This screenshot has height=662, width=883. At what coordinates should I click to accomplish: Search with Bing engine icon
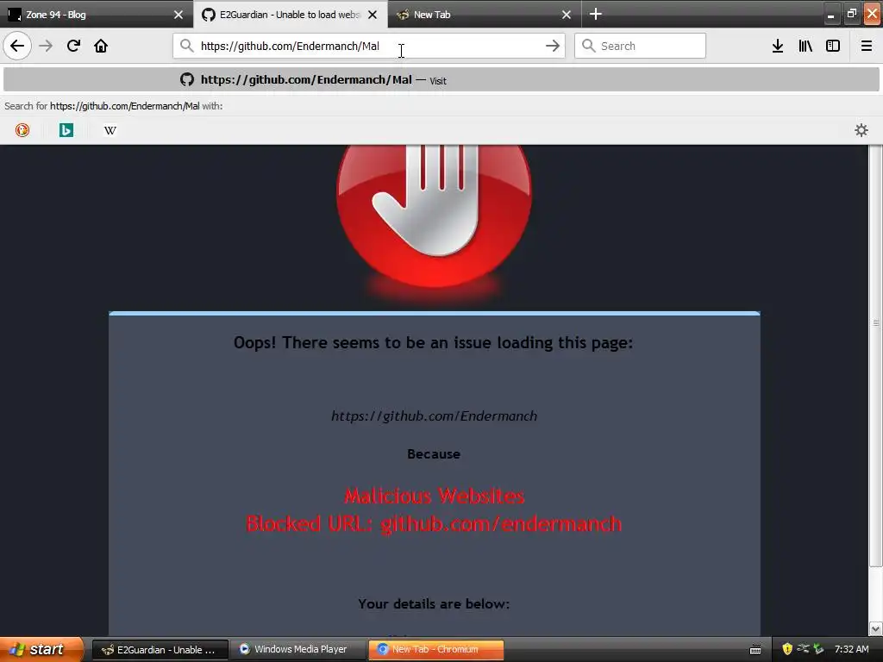pyautogui.click(x=66, y=130)
